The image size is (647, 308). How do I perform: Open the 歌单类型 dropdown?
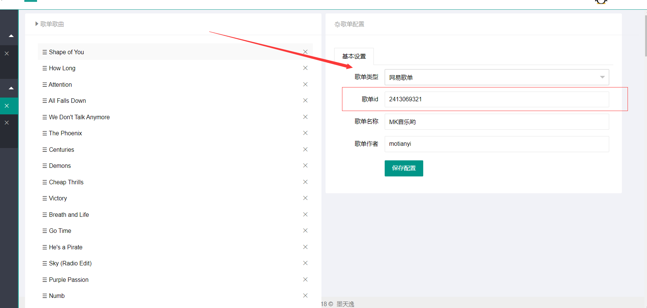tap(497, 77)
